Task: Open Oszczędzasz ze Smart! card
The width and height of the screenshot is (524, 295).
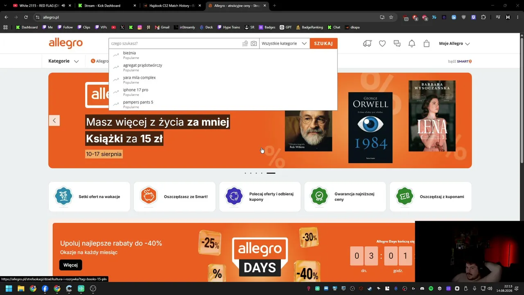Action: coord(174,197)
